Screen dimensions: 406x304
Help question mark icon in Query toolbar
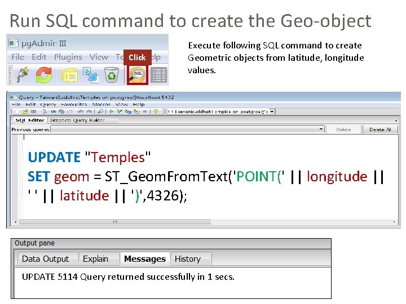click(156, 111)
